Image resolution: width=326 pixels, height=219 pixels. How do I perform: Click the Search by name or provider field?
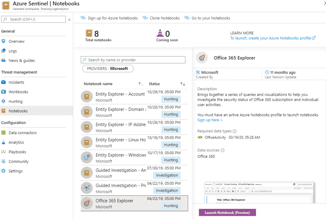click(133, 60)
